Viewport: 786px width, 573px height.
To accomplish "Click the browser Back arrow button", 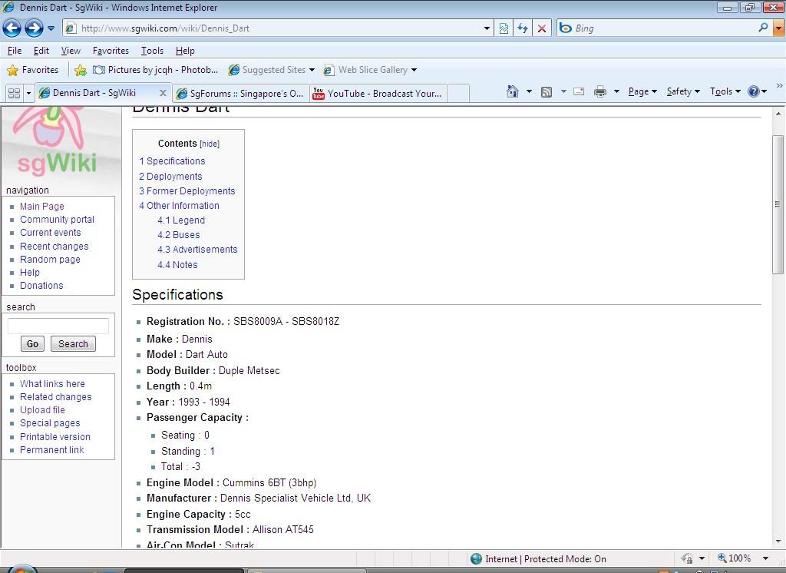I will coord(12,28).
